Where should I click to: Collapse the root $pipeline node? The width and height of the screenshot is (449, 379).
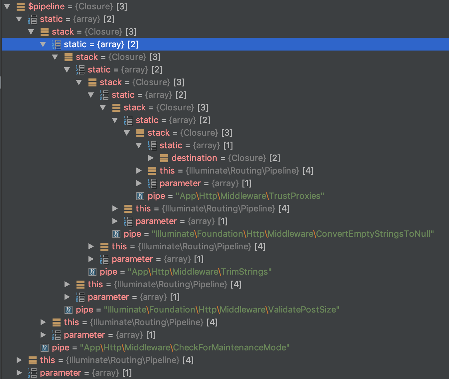tap(7, 6)
